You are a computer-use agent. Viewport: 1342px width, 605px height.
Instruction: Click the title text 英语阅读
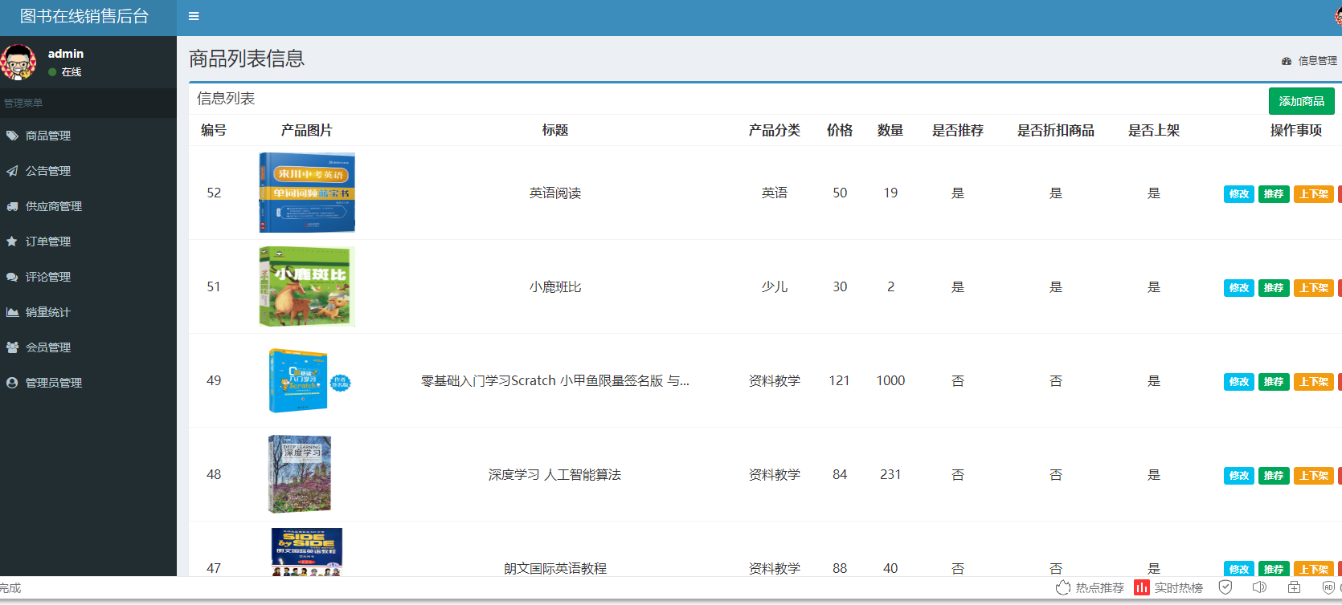555,193
